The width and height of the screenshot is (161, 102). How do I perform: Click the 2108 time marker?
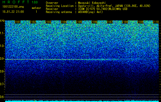(125, 22)
